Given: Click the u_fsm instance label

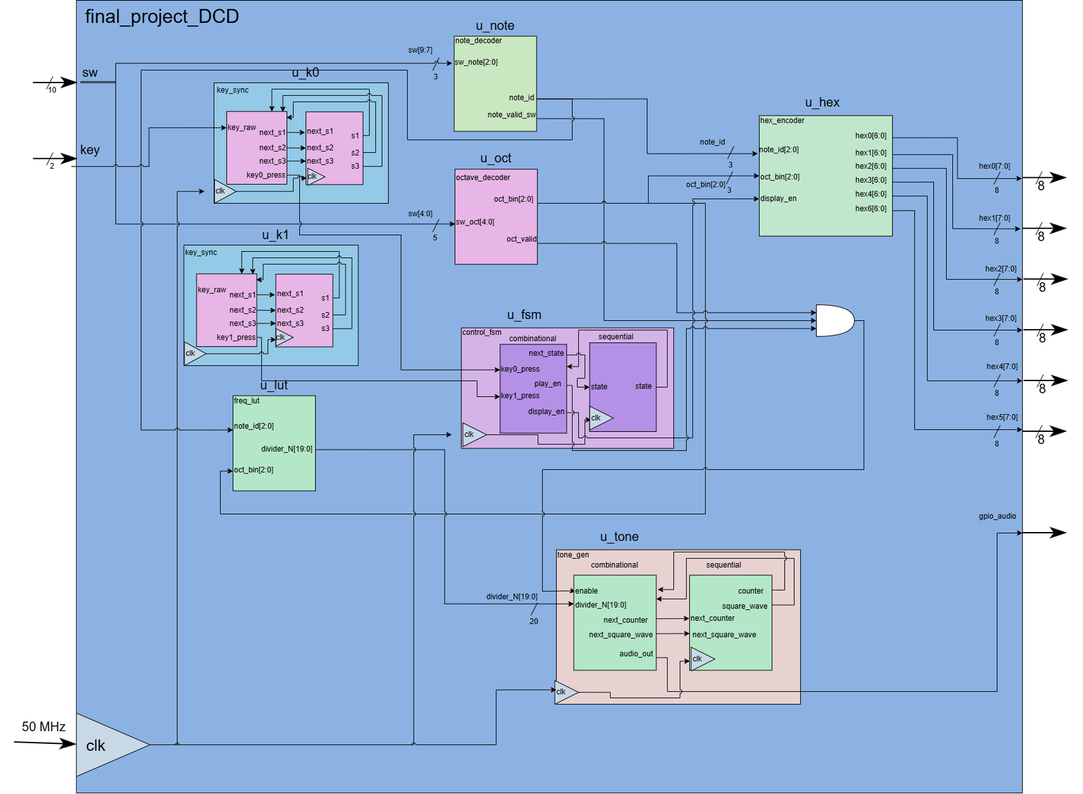Looking at the screenshot, I should tap(524, 315).
